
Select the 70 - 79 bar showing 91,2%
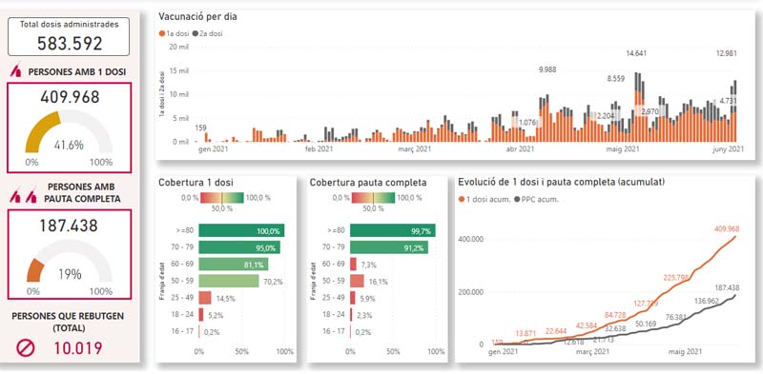pos(389,247)
